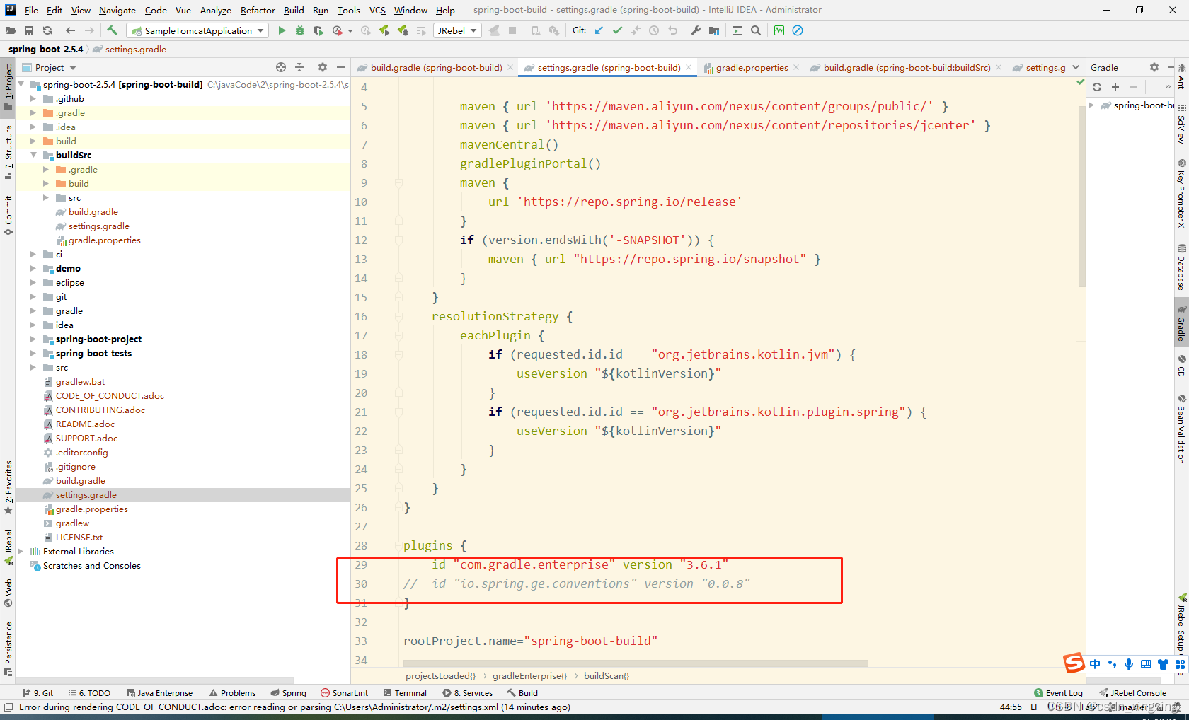Collapse the buildSrc folder in the tree

pos(33,155)
